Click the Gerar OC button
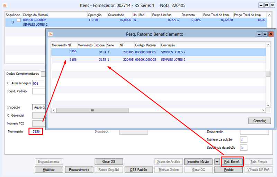This screenshot has height=177, width=277. pyautogui.click(x=198, y=170)
